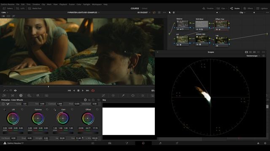Open the viewer zoom 130% dropdown
Screen dimensions: 270x151
tap(5, 13)
